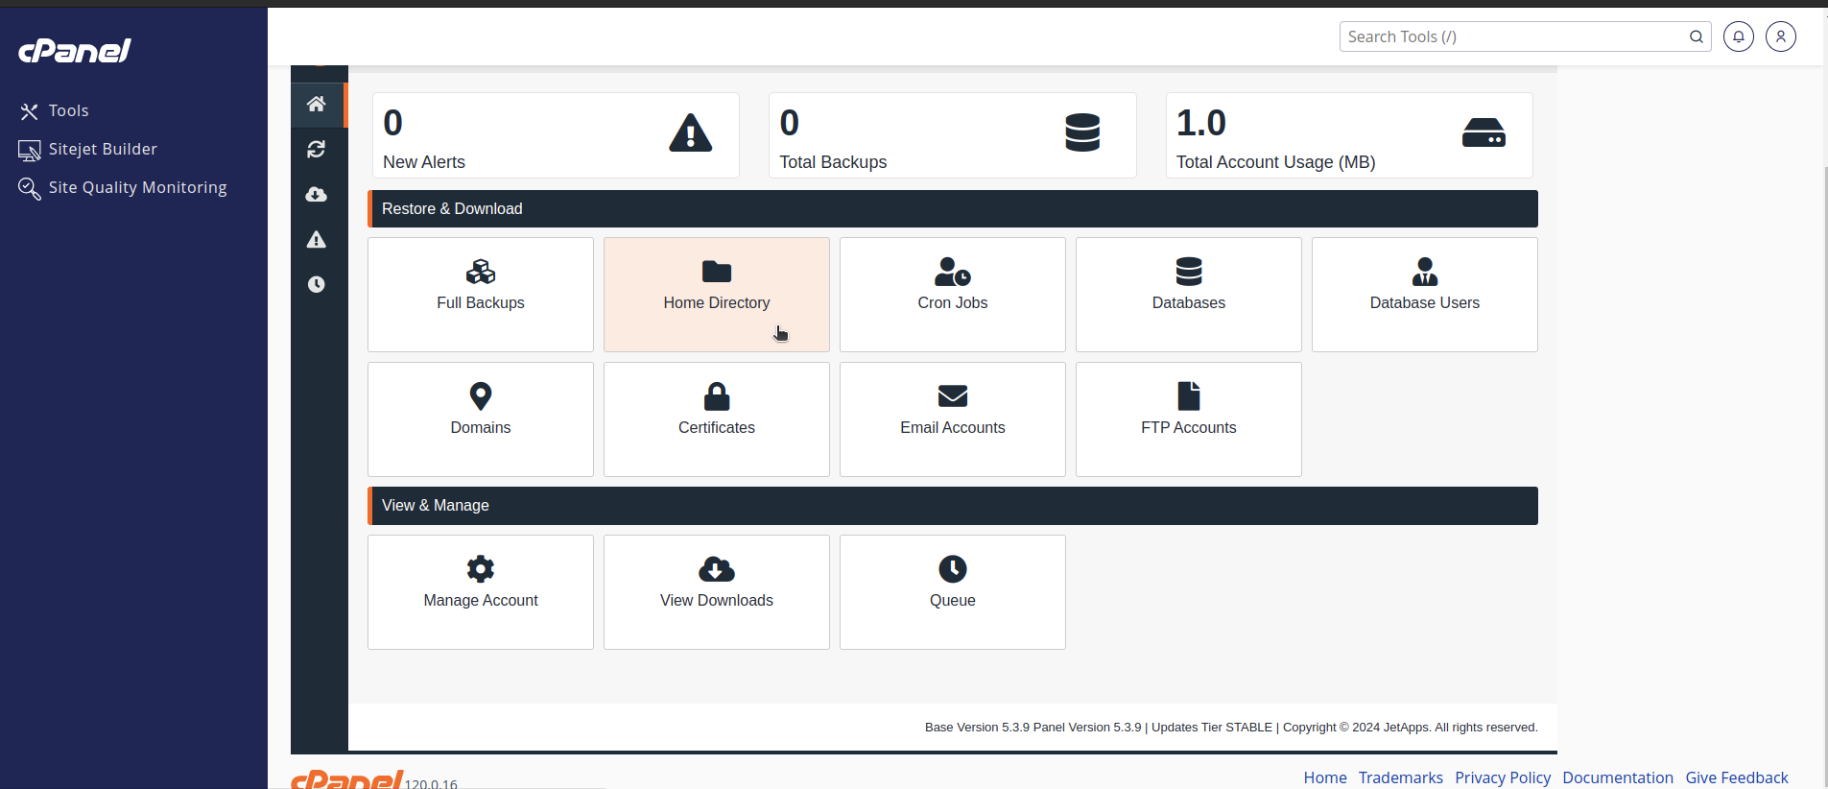Open the Database Users tile
Image resolution: width=1828 pixels, height=789 pixels.
point(1425,295)
